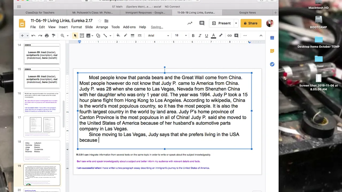Open the Add-ons menu
The width and height of the screenshot is (342, 192).
(x=129, y=27)
